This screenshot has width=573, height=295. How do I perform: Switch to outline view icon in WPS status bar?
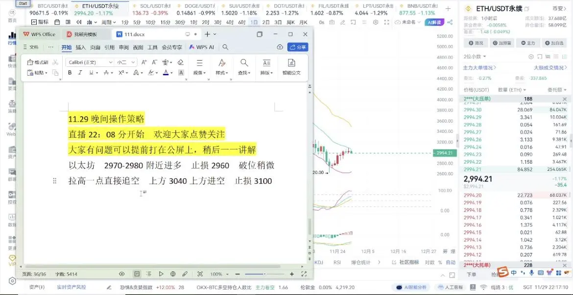[149, 274]
